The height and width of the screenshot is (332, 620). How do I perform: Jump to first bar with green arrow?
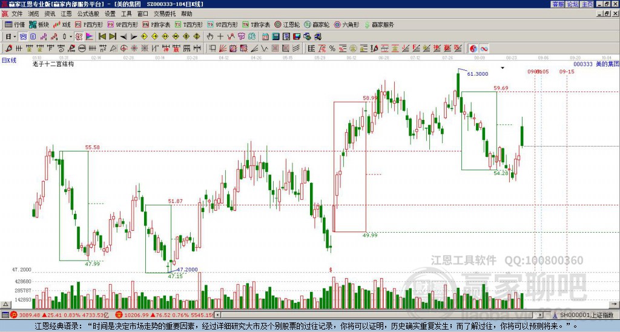click(x=102, y=36)
